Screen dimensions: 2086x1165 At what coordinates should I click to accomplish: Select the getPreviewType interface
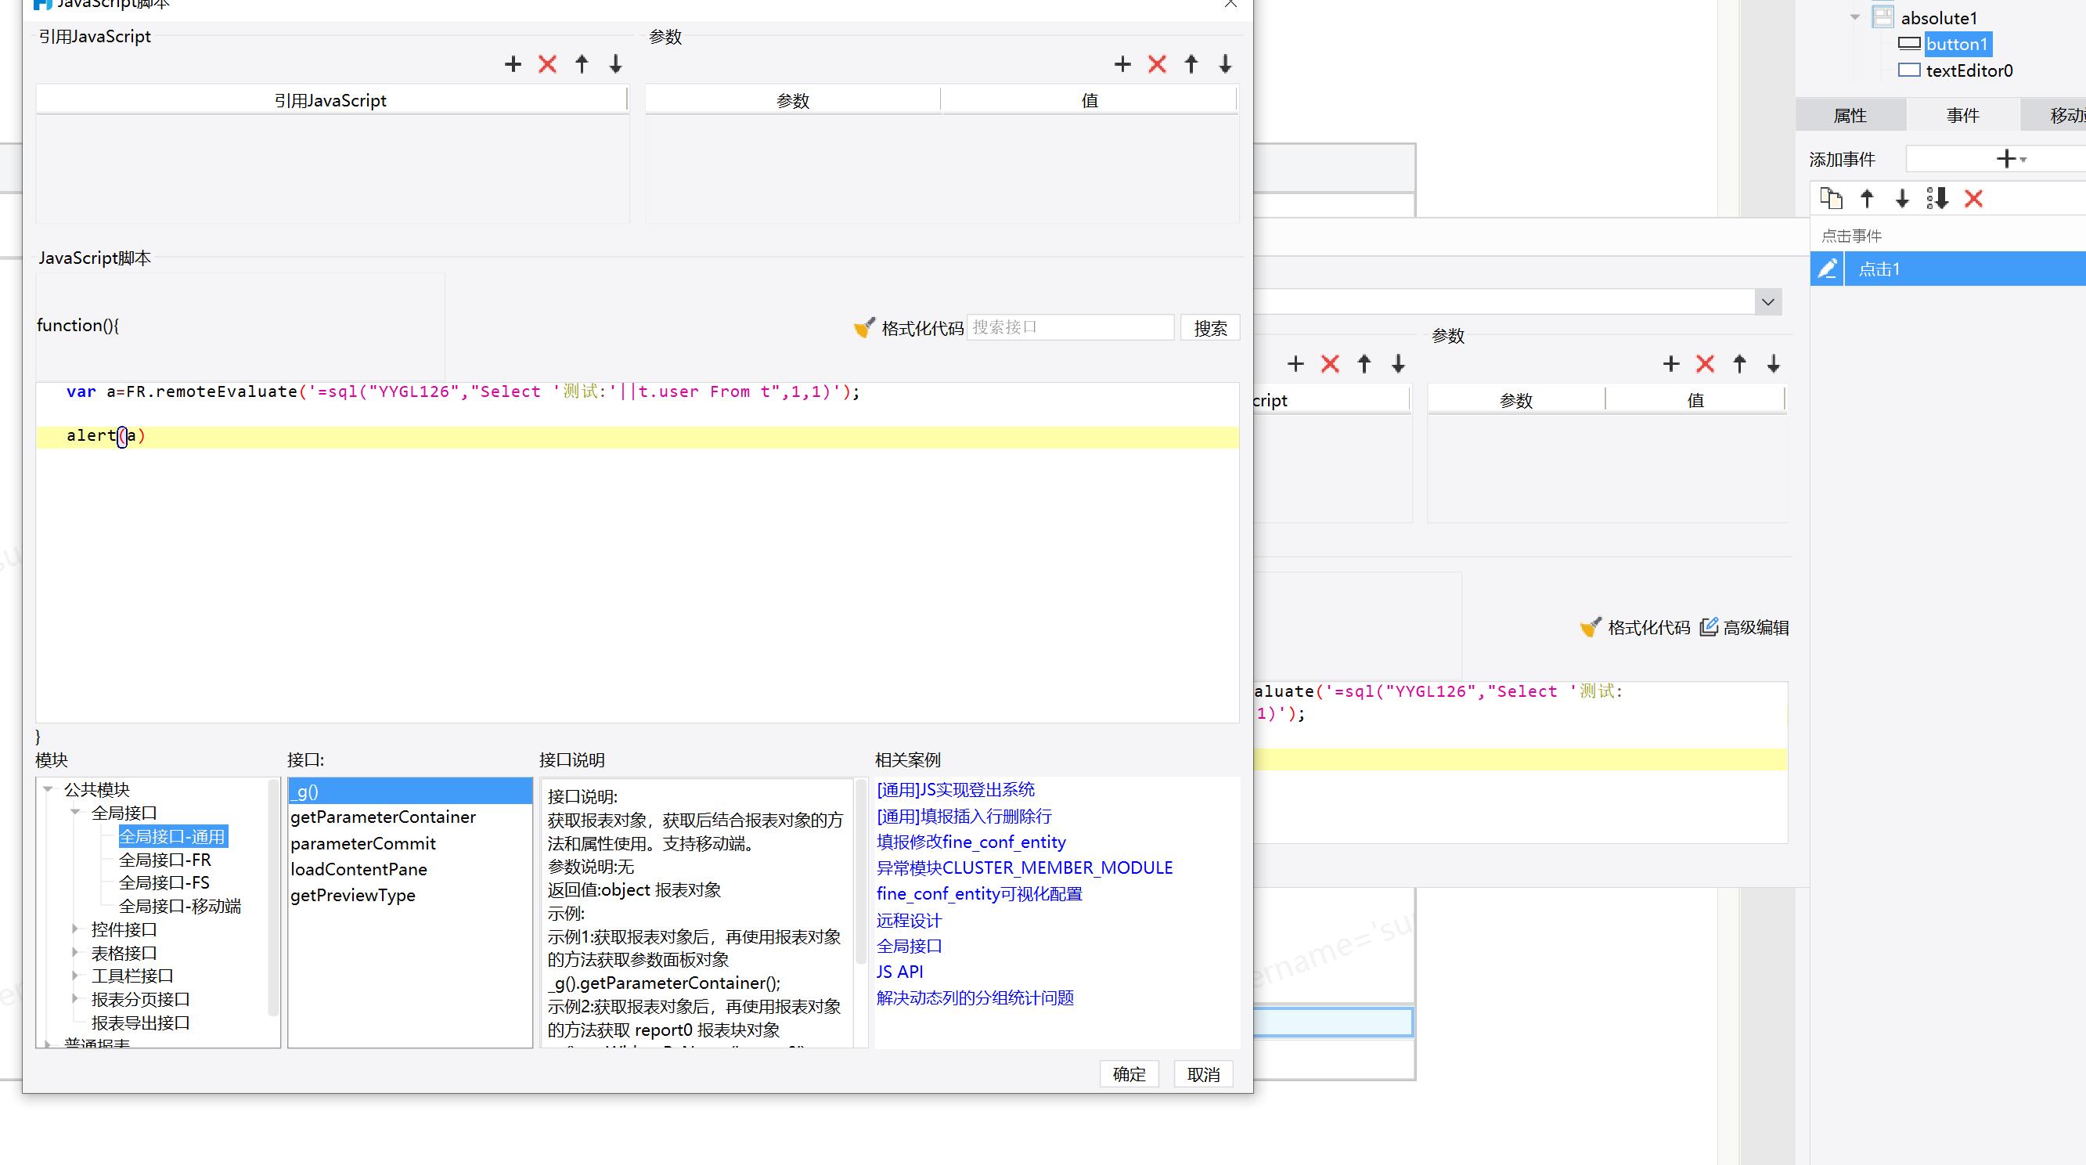(x=409, y=895)
